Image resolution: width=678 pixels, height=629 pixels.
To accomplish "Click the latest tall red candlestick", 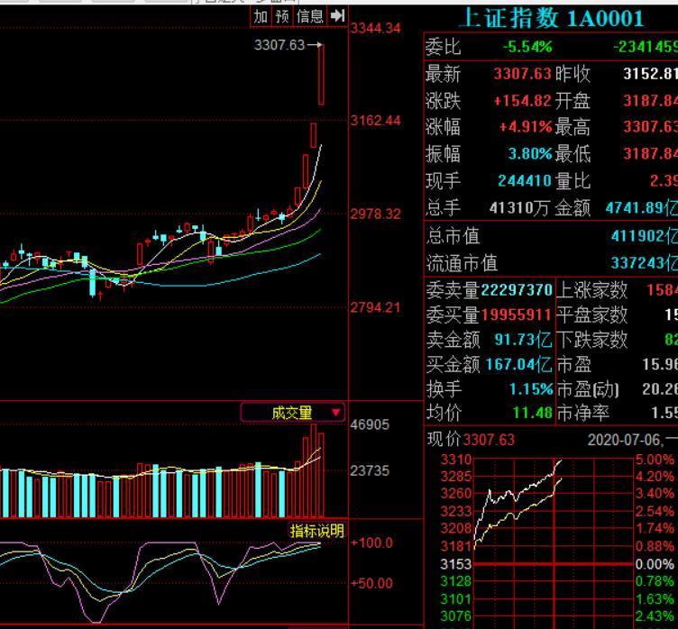I will pyautogui.click(x=321, y=75).
